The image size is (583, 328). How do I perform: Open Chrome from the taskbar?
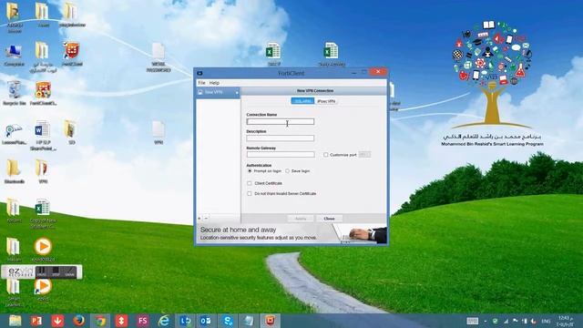point(100,321)
